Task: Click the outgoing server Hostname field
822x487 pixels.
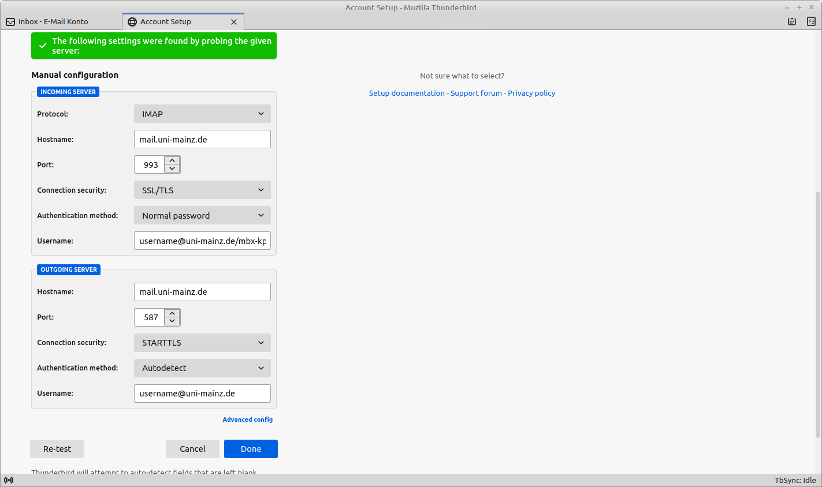Action: tap(202, 292)
